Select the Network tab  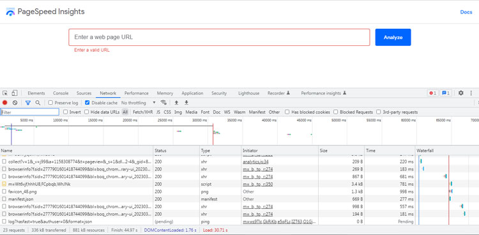coord(108,93)
